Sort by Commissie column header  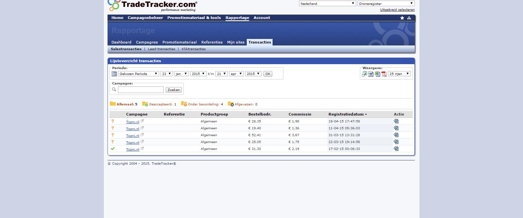click(300, 114)
